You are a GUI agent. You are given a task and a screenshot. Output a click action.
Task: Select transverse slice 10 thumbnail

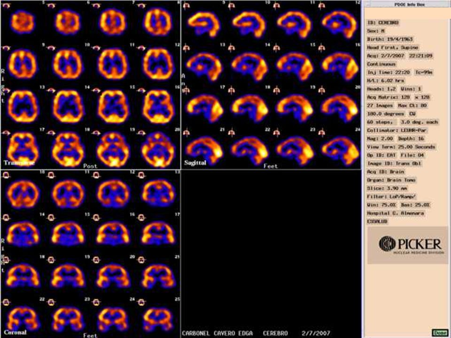tap(68, 64)
